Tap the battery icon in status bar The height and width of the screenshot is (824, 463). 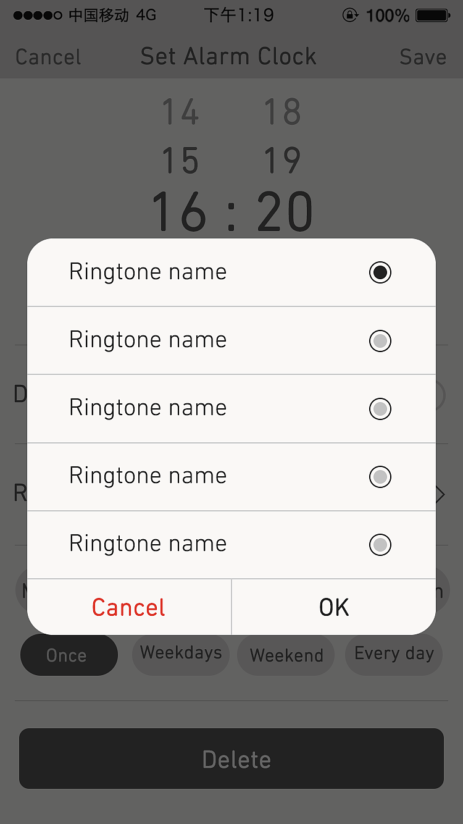[x=433, y=15]
